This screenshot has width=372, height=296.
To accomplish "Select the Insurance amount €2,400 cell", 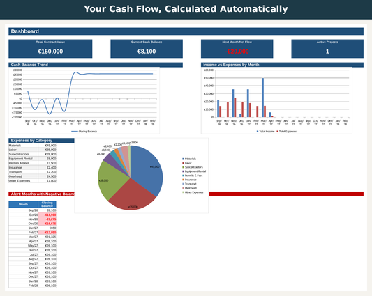I will tap(47, 168).
